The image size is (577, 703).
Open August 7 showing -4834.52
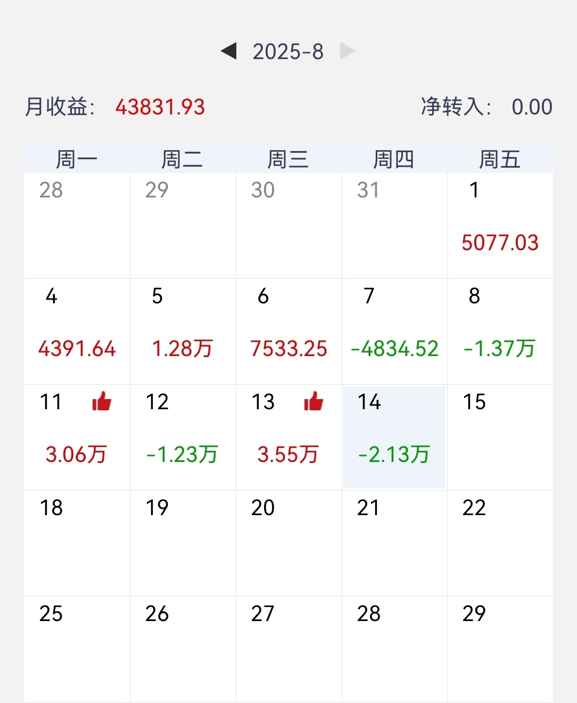click(x=394, y=332)
